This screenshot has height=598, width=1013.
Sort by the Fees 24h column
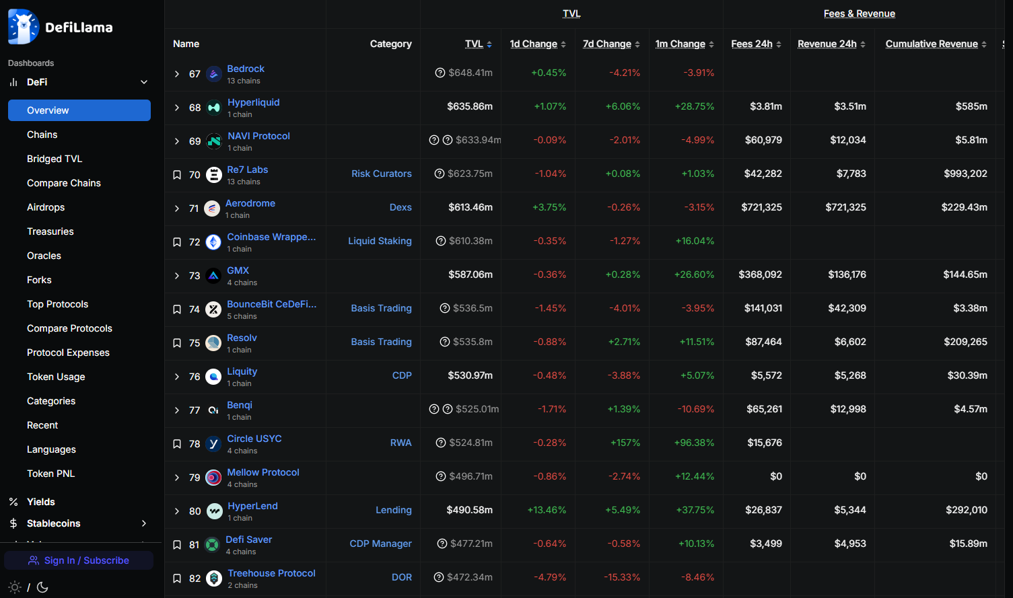[x=757, y=44]
